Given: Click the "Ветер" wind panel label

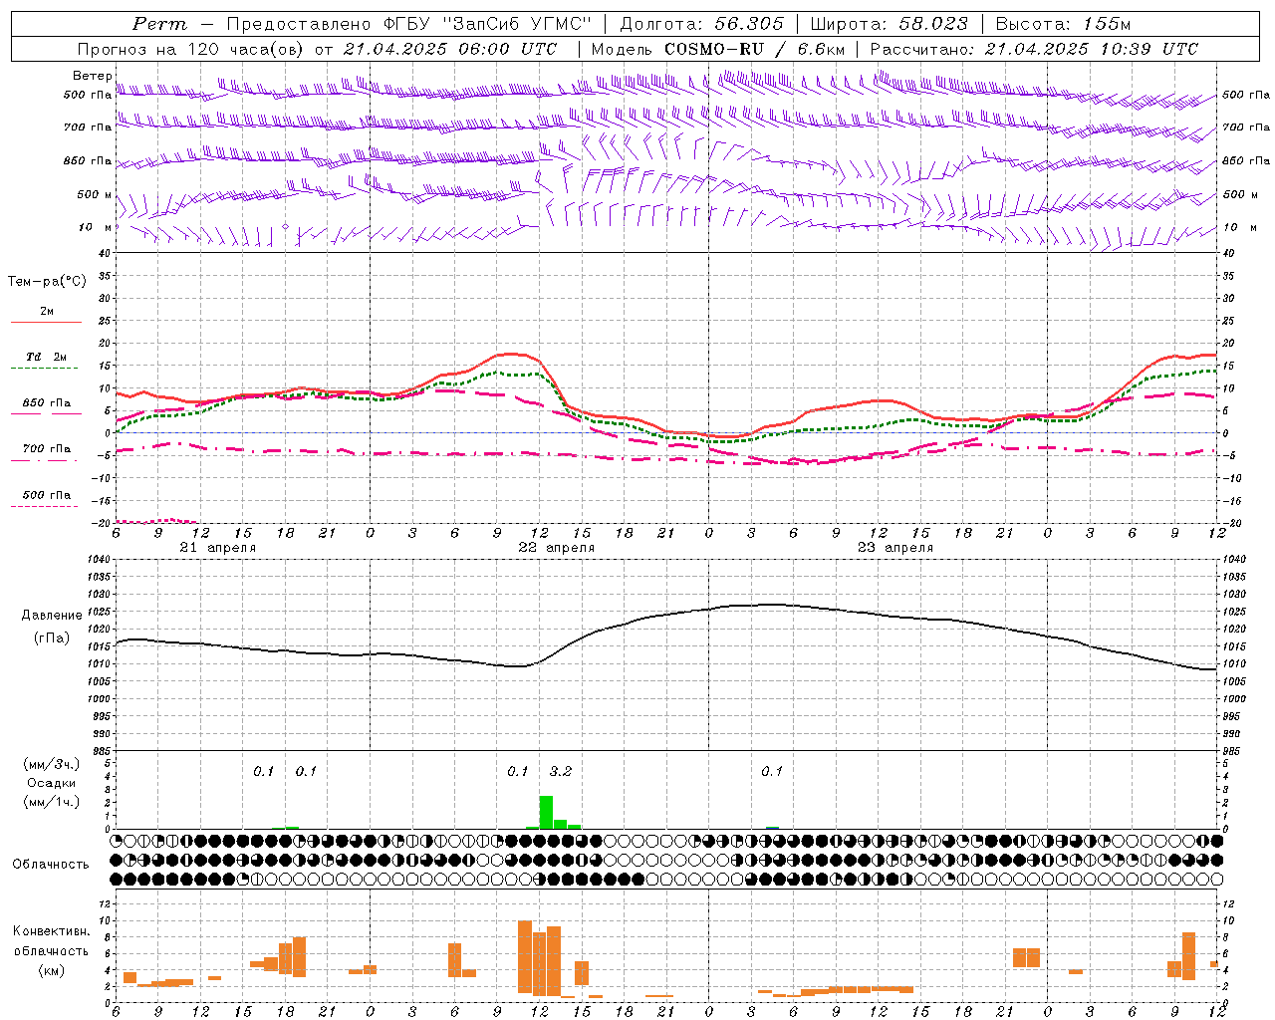Looking at the screenshot, I should (92, 76).
